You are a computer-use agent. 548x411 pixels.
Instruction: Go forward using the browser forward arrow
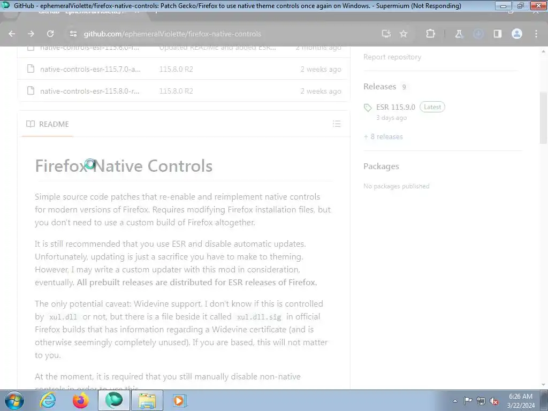[31, 34]
